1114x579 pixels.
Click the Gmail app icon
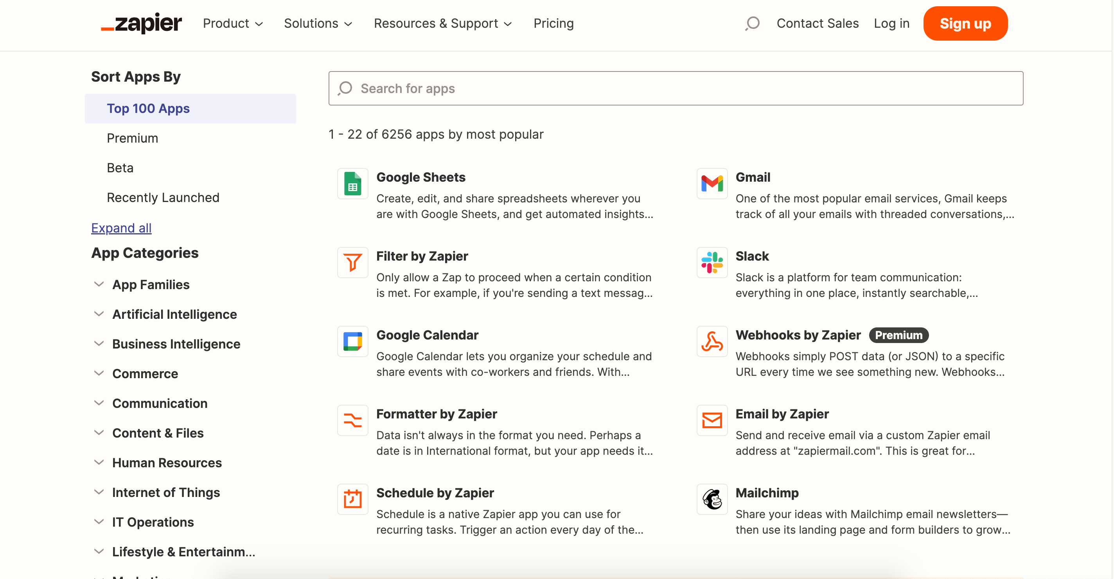(712, 184)
